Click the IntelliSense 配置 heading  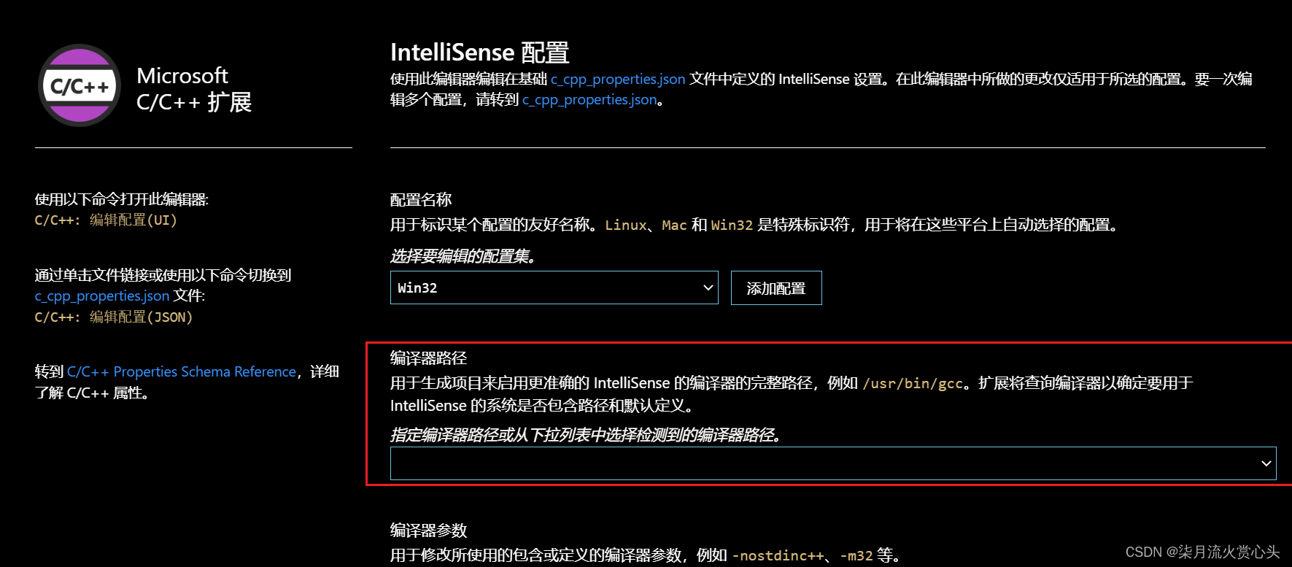(479, 53)
